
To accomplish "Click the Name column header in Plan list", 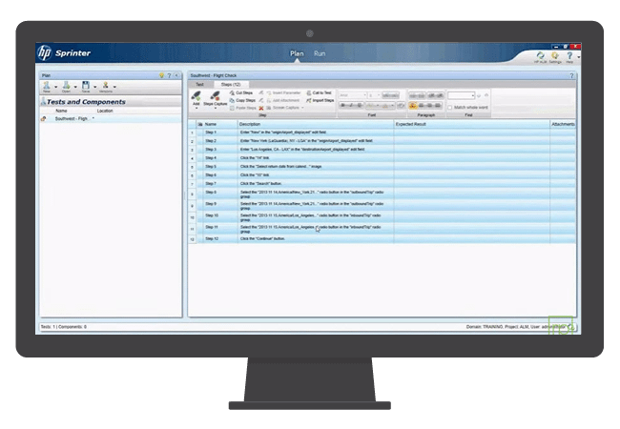I will (x=61, y=111).
